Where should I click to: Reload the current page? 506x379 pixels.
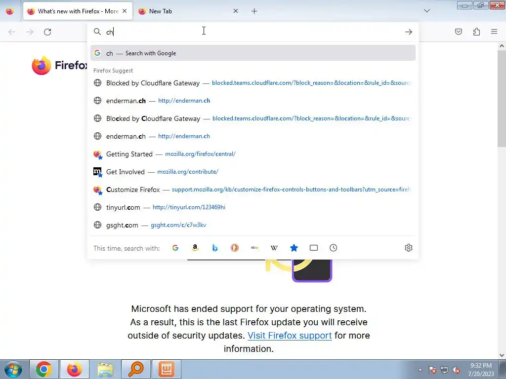(47, 32)
